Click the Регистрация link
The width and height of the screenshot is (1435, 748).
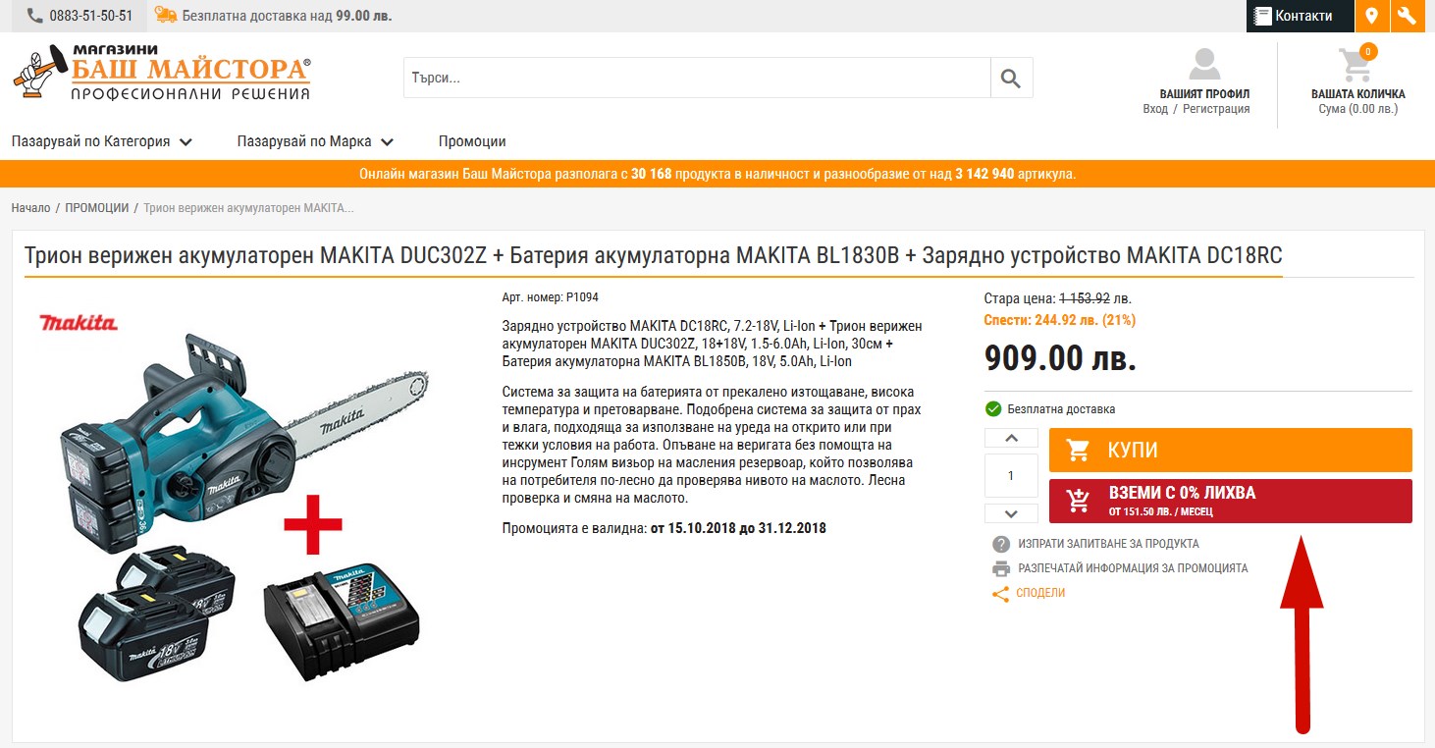tap(1216, 109)
